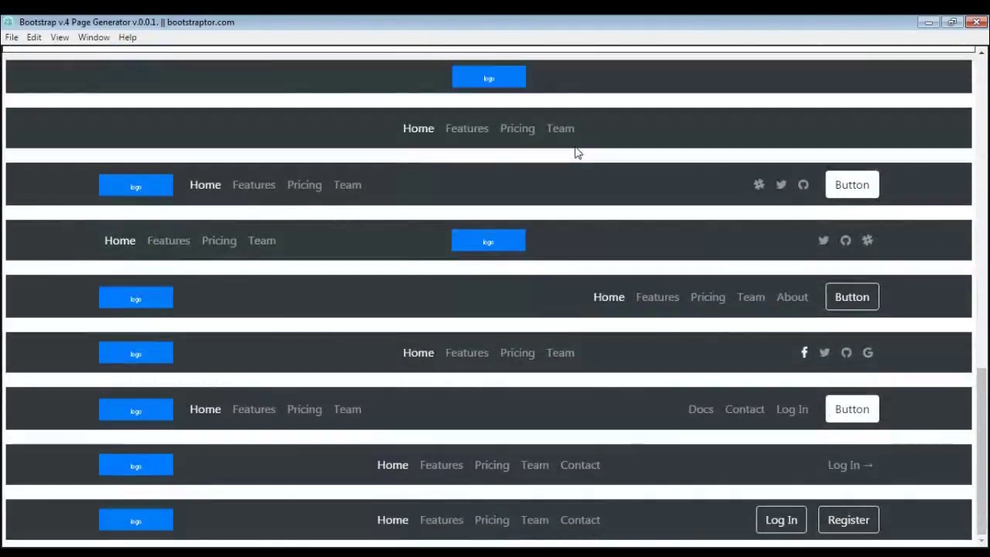
Task: Click Slack icon left of white Button
Action: click(x=759, y=185)
